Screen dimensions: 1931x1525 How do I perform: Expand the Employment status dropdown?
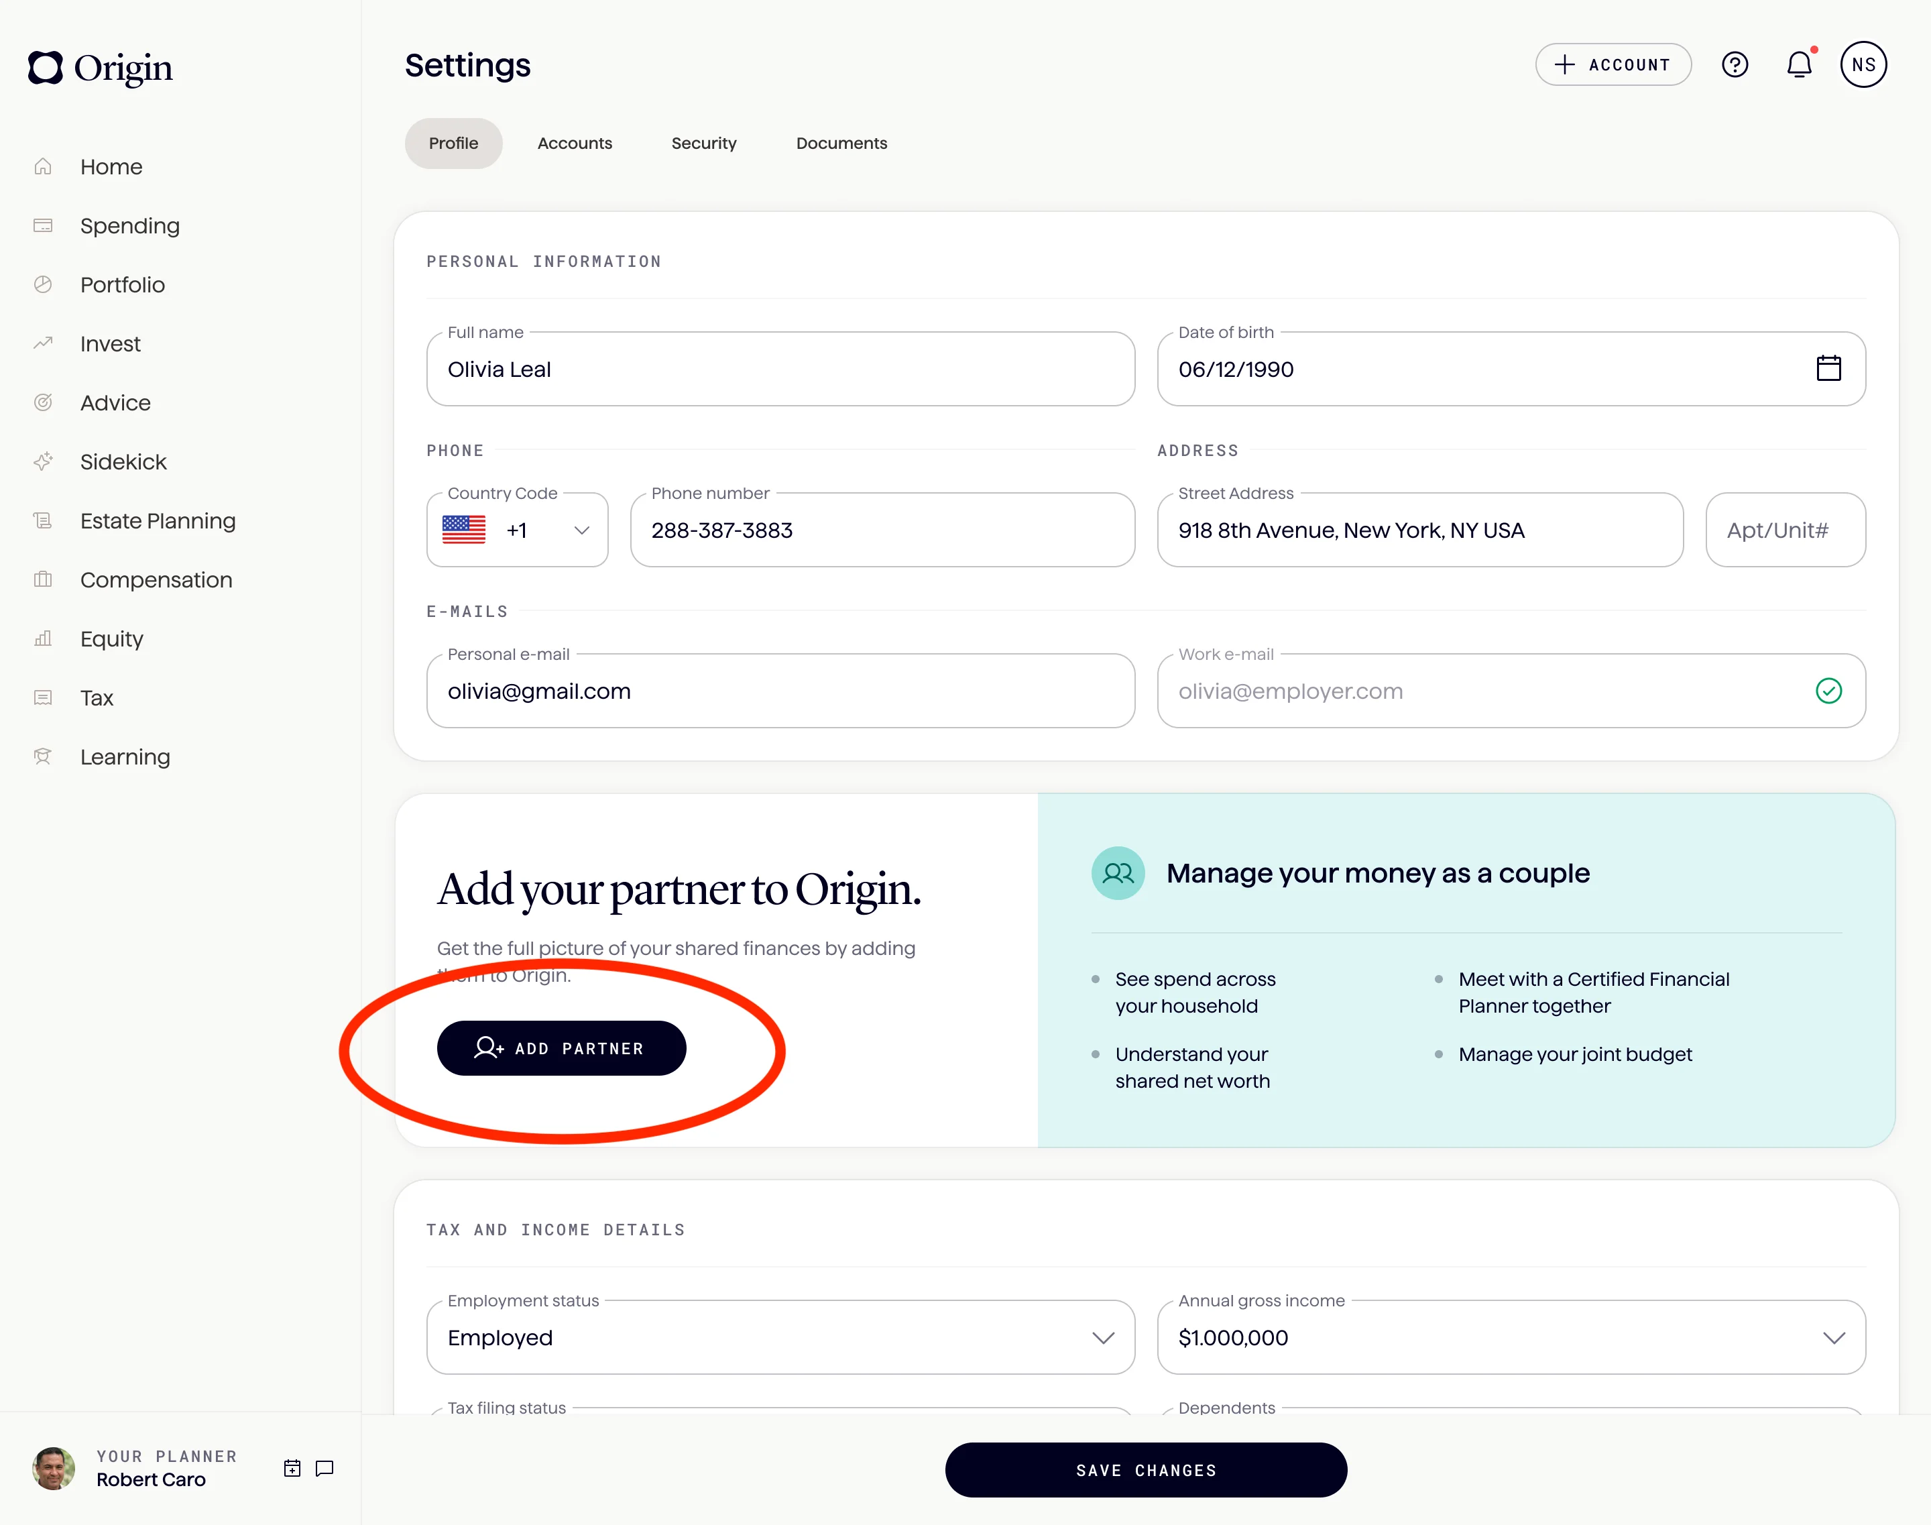click(1104, 1337)
